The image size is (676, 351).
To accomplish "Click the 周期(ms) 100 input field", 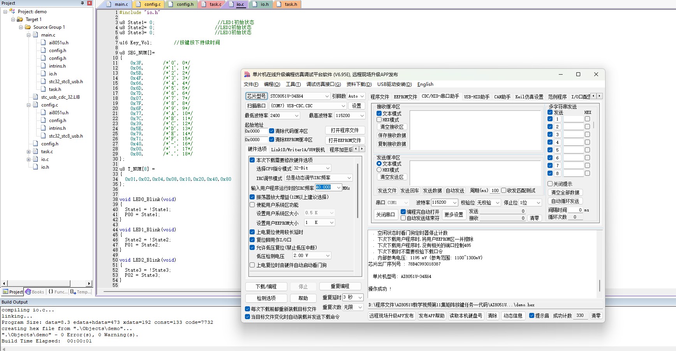I will (495, 190).
